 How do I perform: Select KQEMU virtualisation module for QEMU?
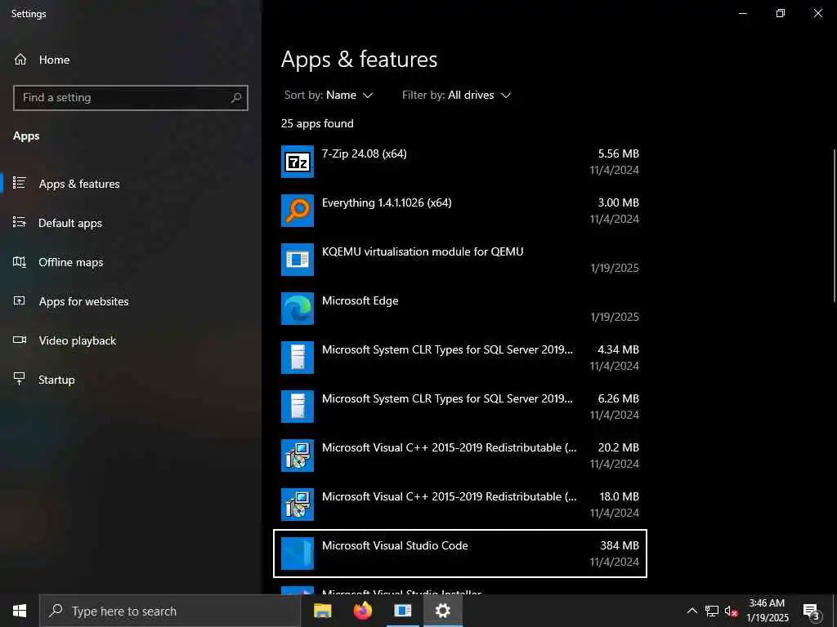460,259
